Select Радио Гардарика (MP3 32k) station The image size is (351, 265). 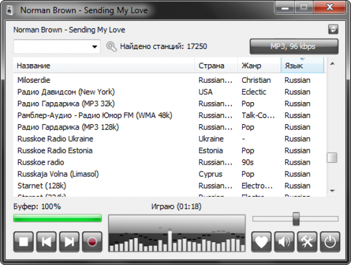point(170,104)
